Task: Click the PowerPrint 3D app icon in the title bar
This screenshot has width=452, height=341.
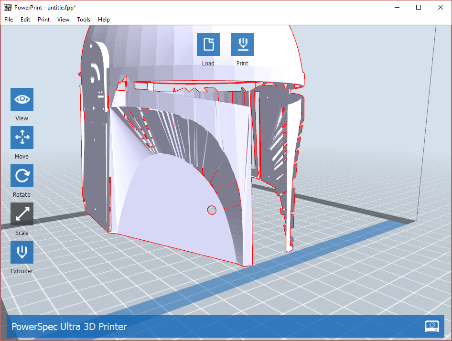Action: pos(8,8)
